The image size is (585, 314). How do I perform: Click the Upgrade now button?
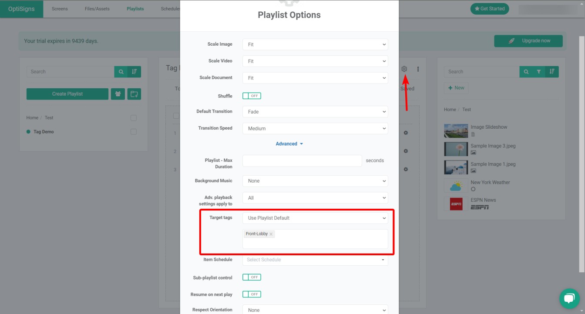click(x=528, y=41)
